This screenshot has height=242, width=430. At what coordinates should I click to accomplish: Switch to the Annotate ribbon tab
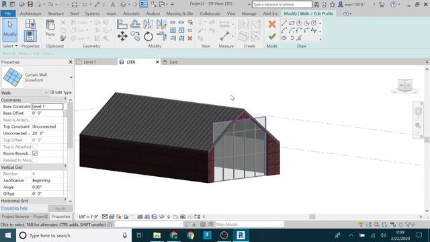click(131, 13)
